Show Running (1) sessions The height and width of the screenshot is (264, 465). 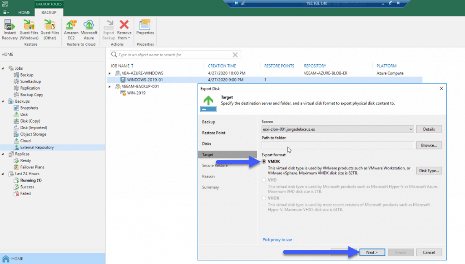tap(31, 180)
